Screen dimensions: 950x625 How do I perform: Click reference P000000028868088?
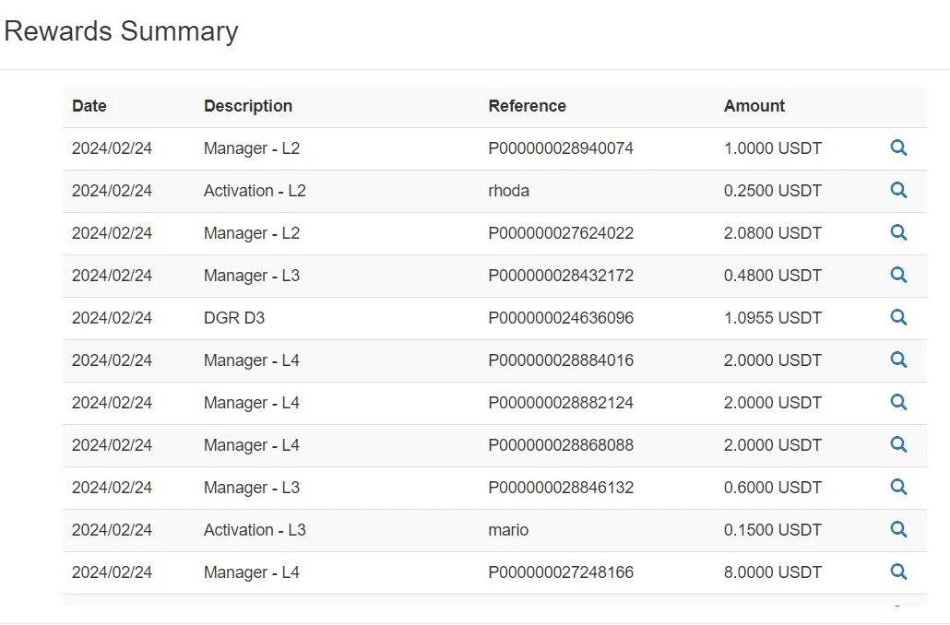pos(561,445)
